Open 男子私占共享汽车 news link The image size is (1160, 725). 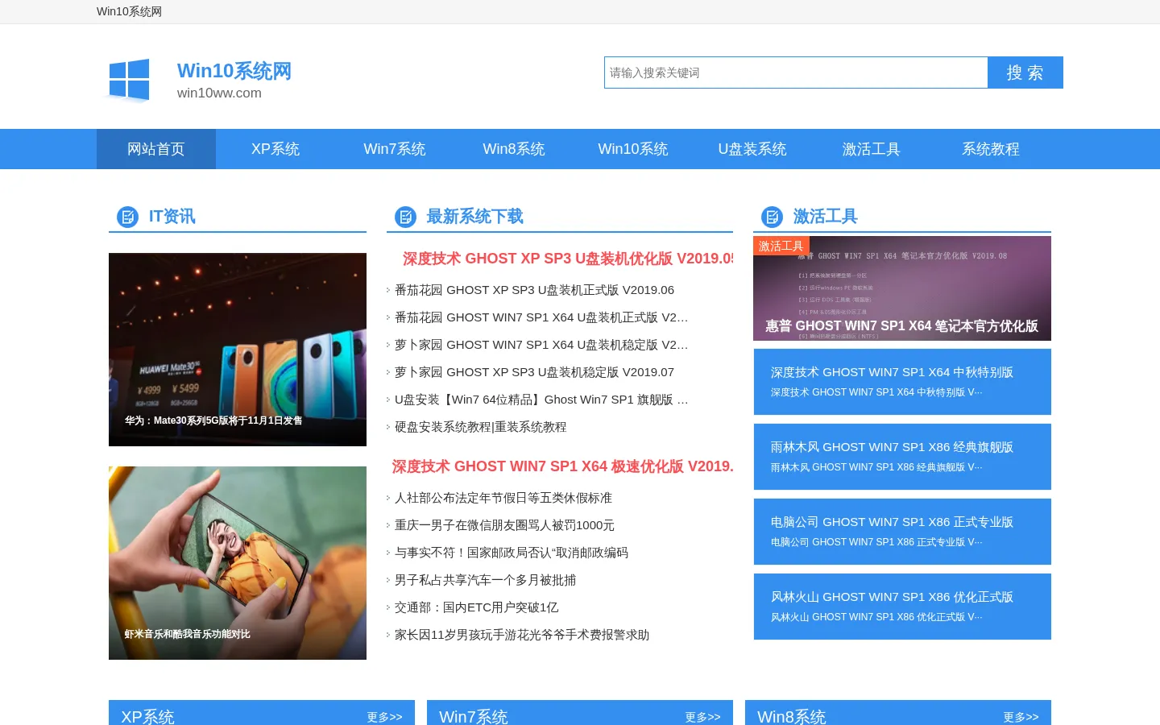pyautogui.click(x=485, y=580)
